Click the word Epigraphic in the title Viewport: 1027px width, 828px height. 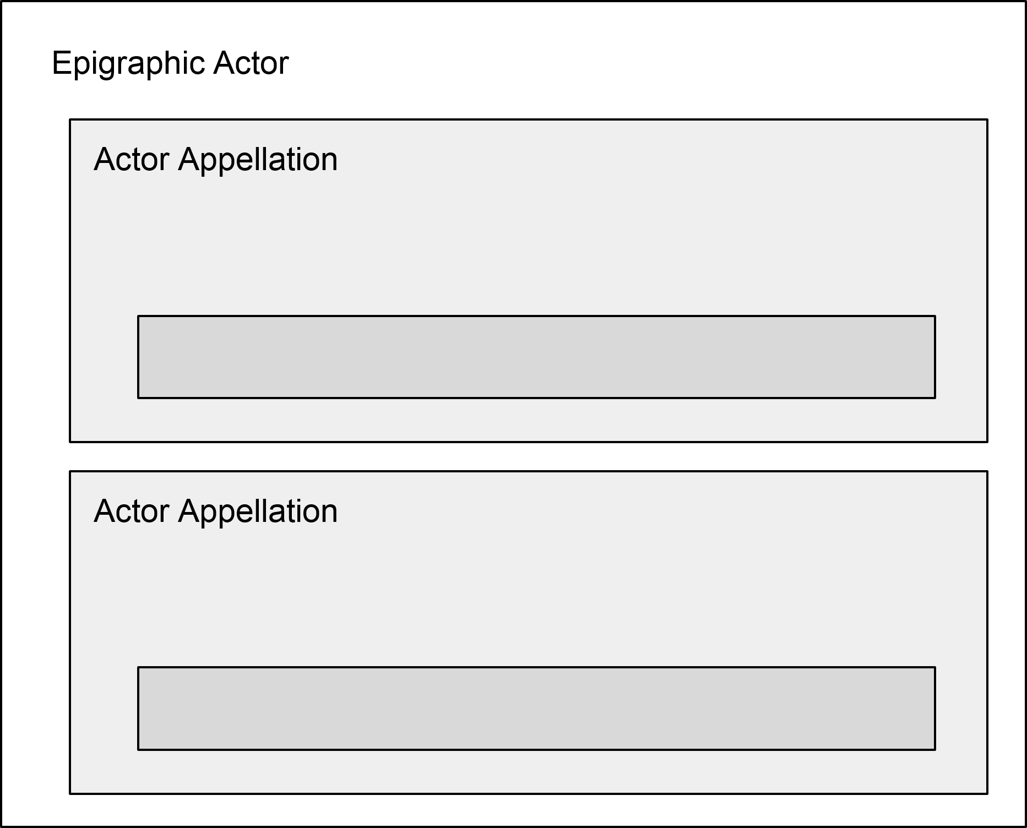(129, 64)
